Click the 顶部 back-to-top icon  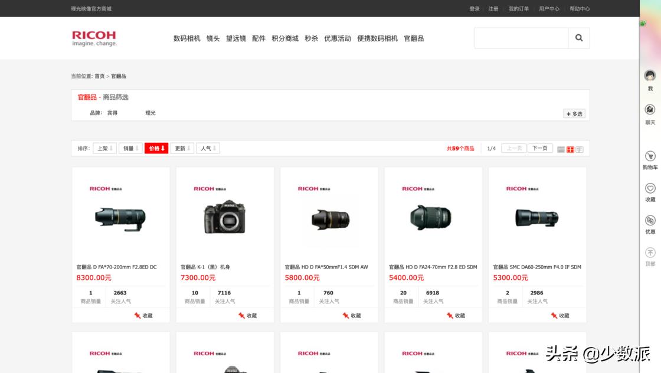[x=650, y=253]
